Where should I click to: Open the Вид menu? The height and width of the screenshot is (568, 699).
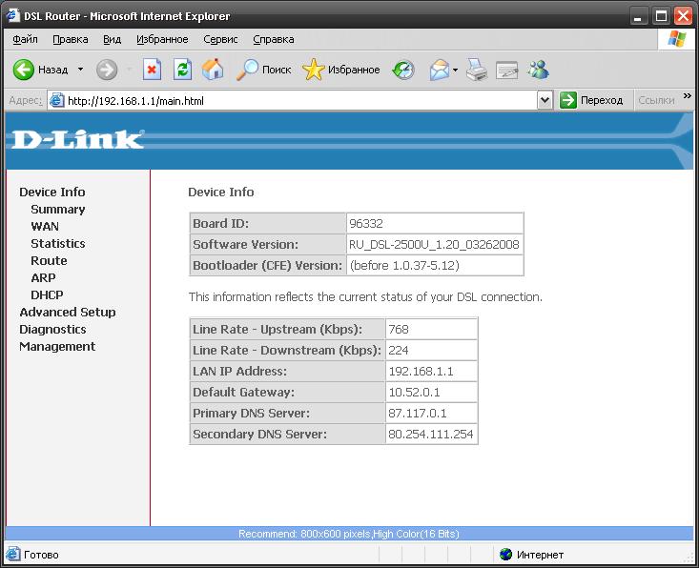coord(112,39)
